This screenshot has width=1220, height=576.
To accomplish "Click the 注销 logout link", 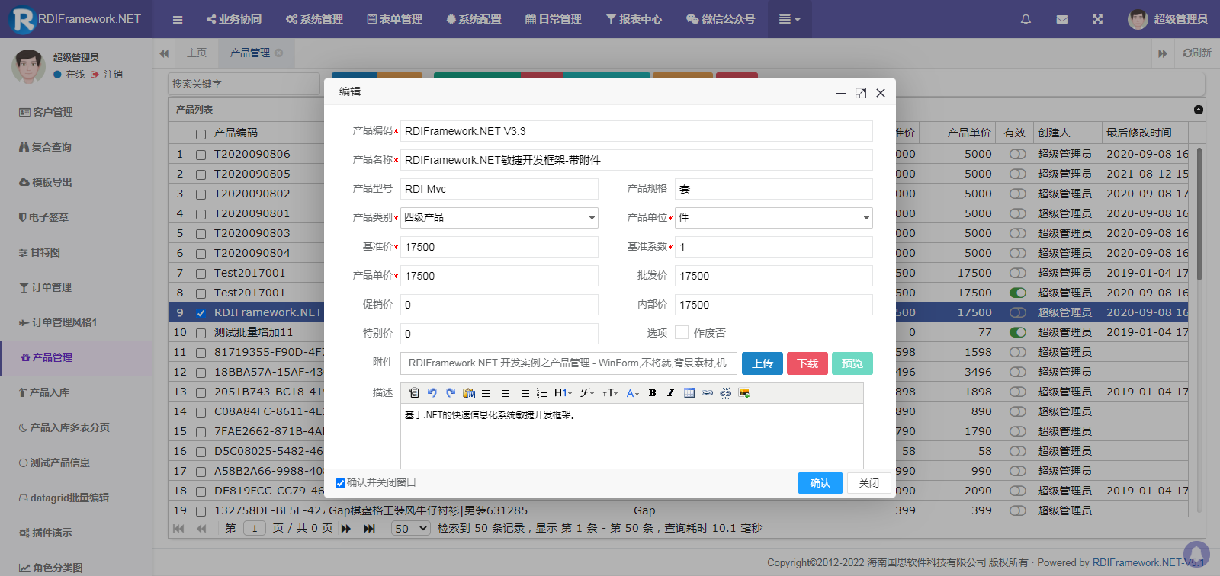I will point(108,75).
